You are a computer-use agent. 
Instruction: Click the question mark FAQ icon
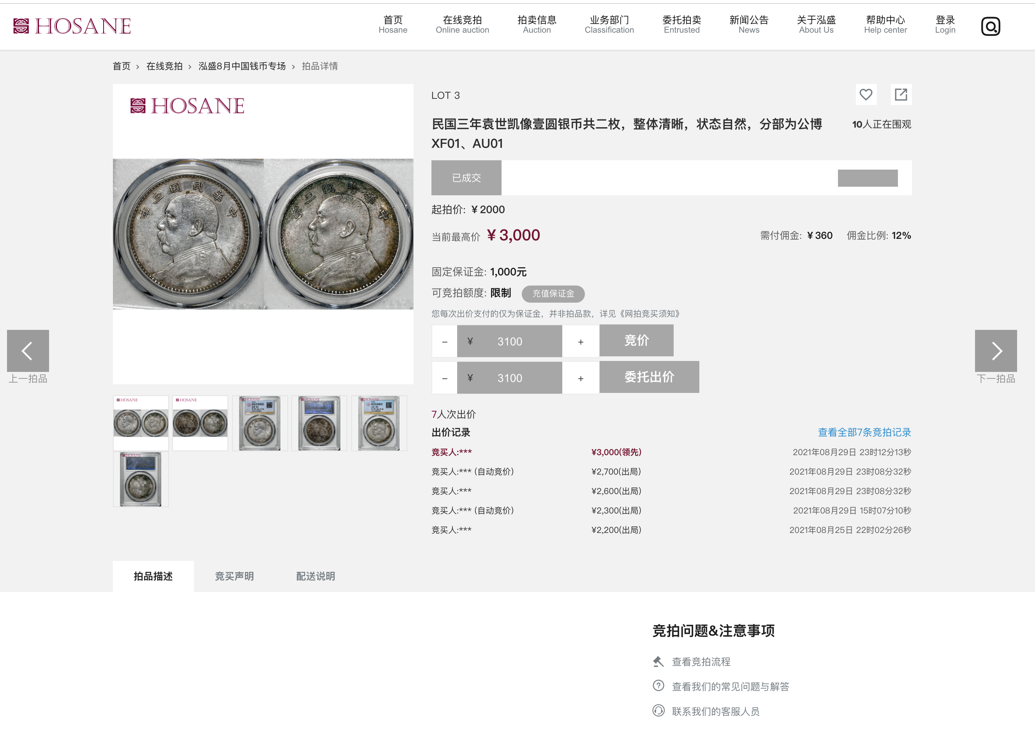(x=658, y=686)
